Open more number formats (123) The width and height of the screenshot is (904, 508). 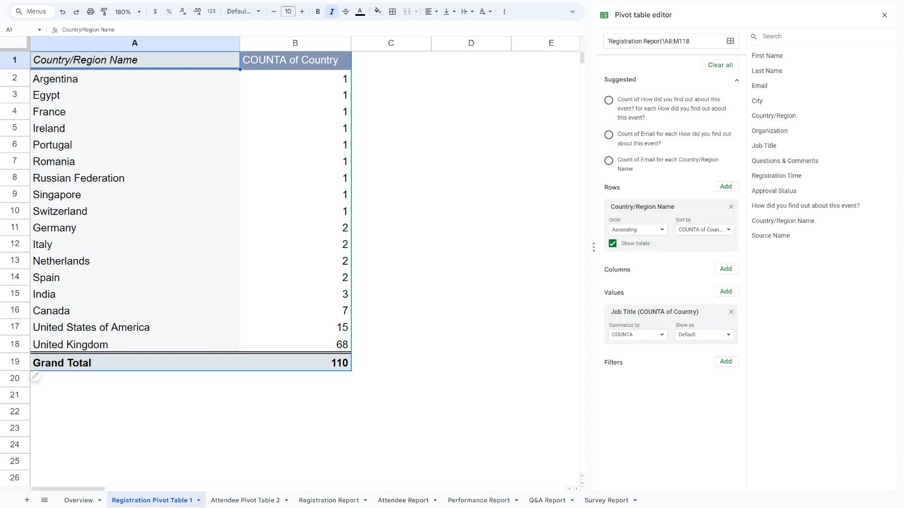(211, 11)
